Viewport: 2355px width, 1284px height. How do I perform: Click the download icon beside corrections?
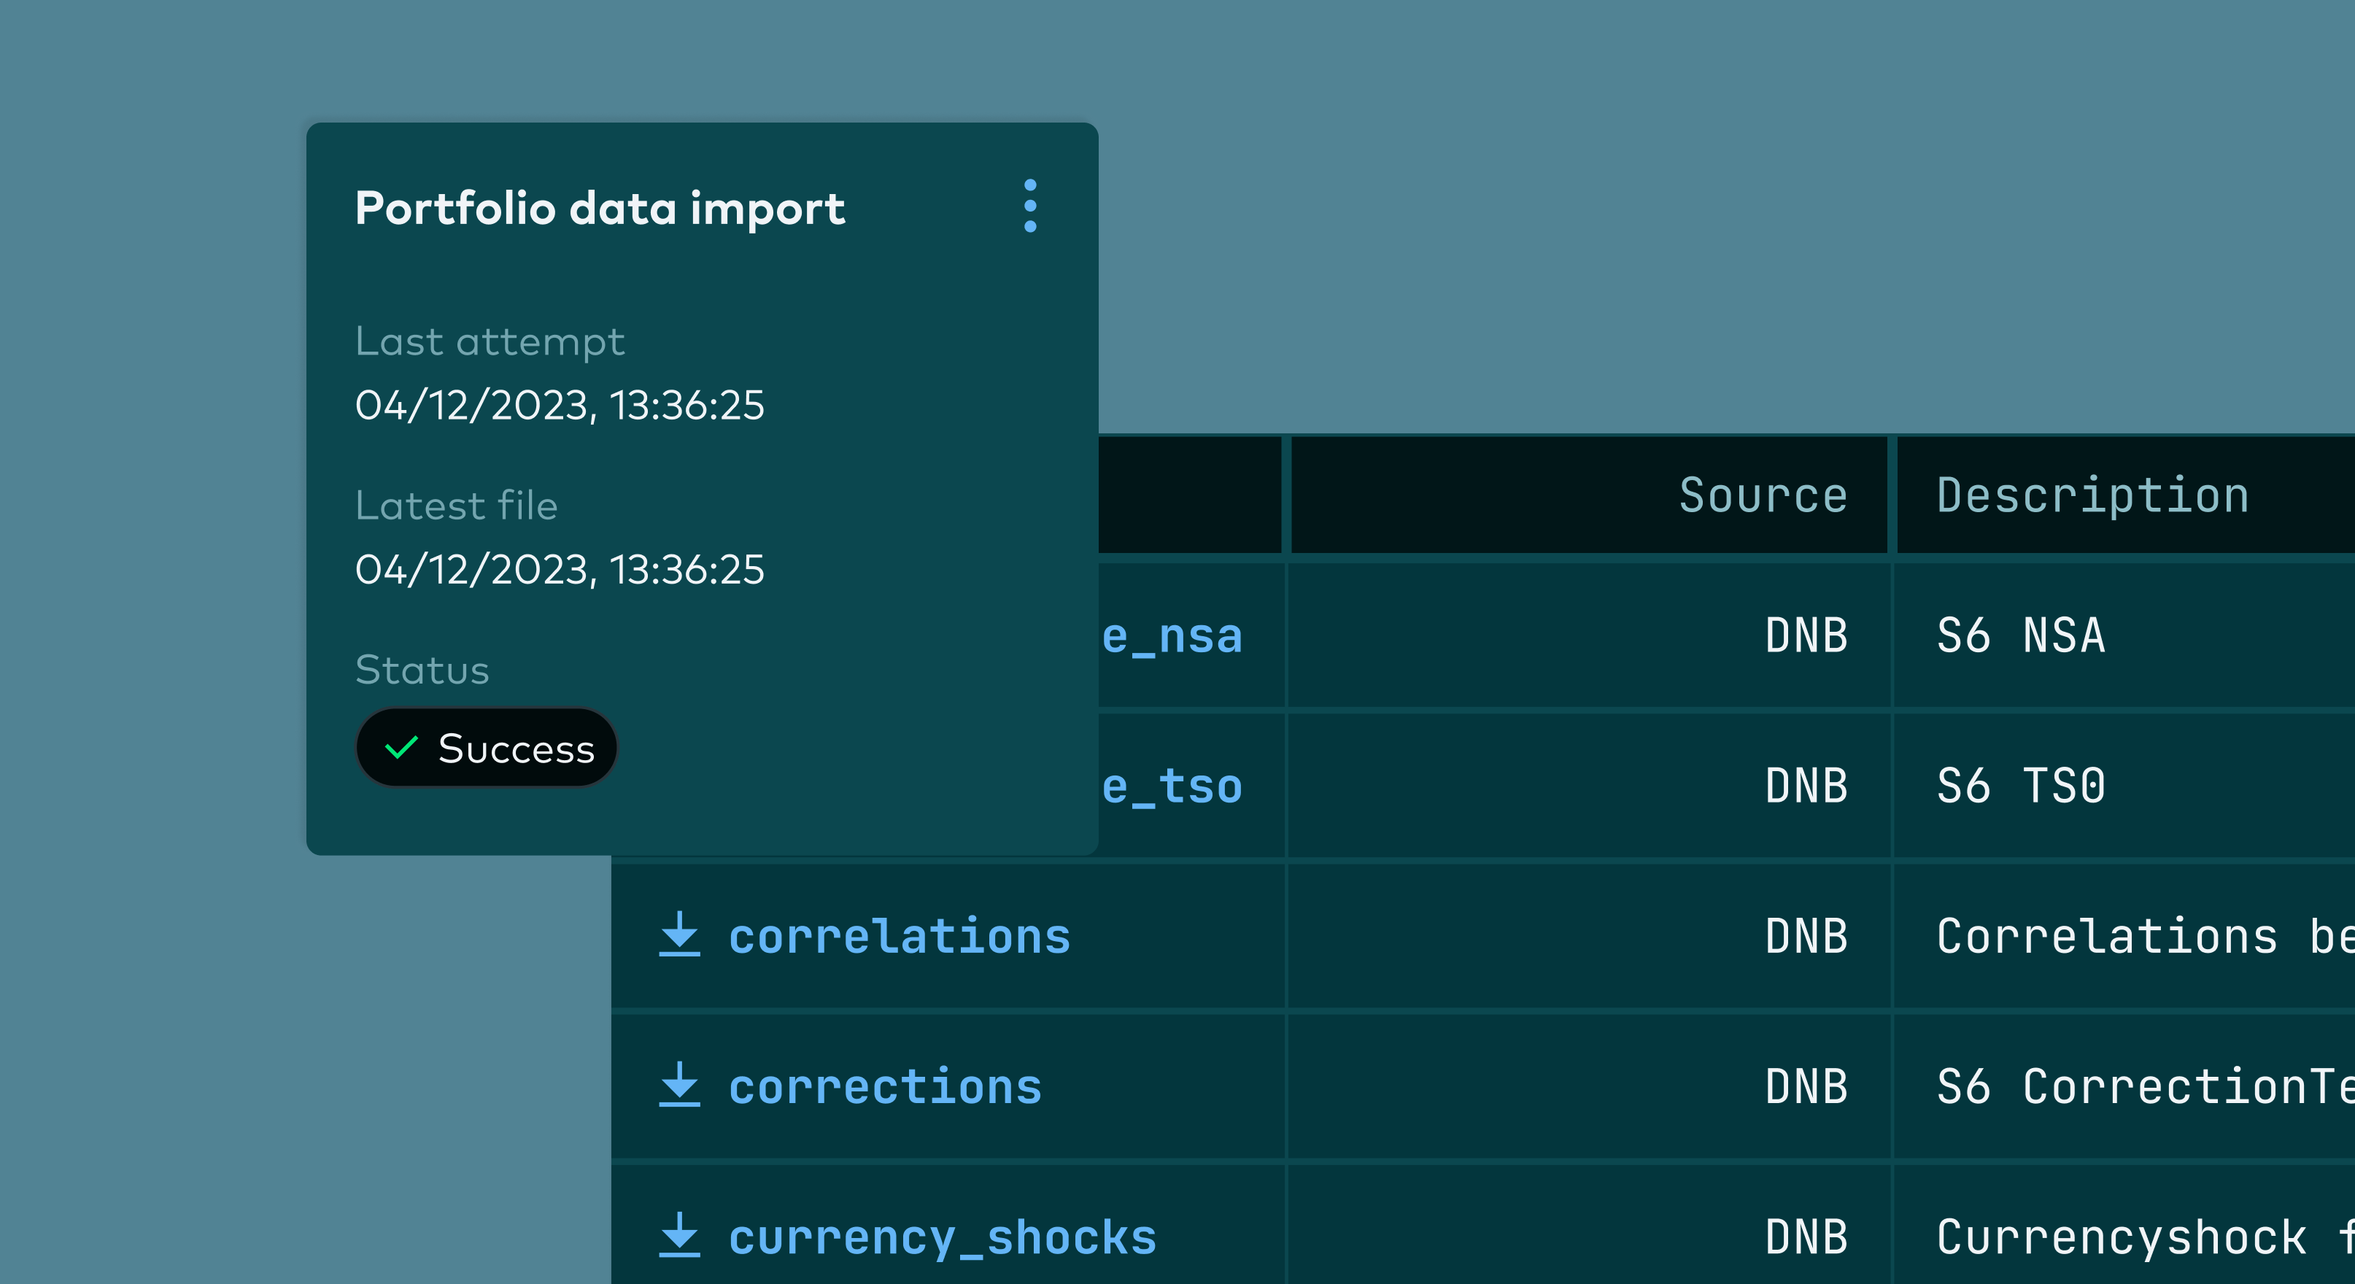(679, 1085)
